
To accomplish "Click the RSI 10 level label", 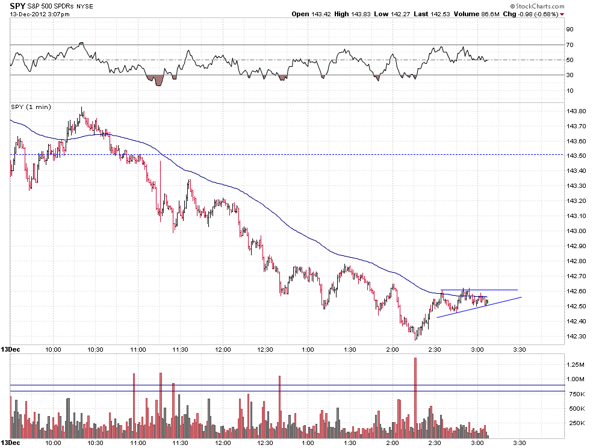I will click(570, 90).
